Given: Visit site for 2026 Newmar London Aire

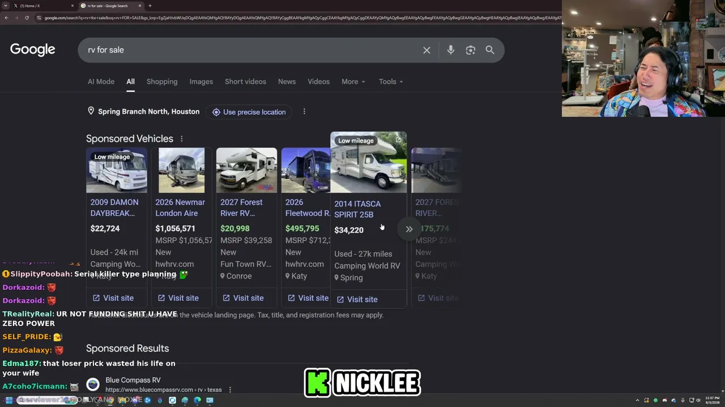Looking at the screenshot, I should point(178,298).
